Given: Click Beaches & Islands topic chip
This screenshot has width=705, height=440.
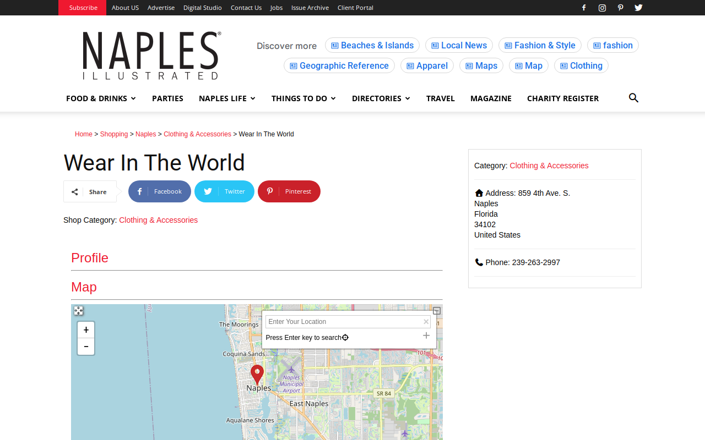Looking at the screenshot, I should point(372,45).
